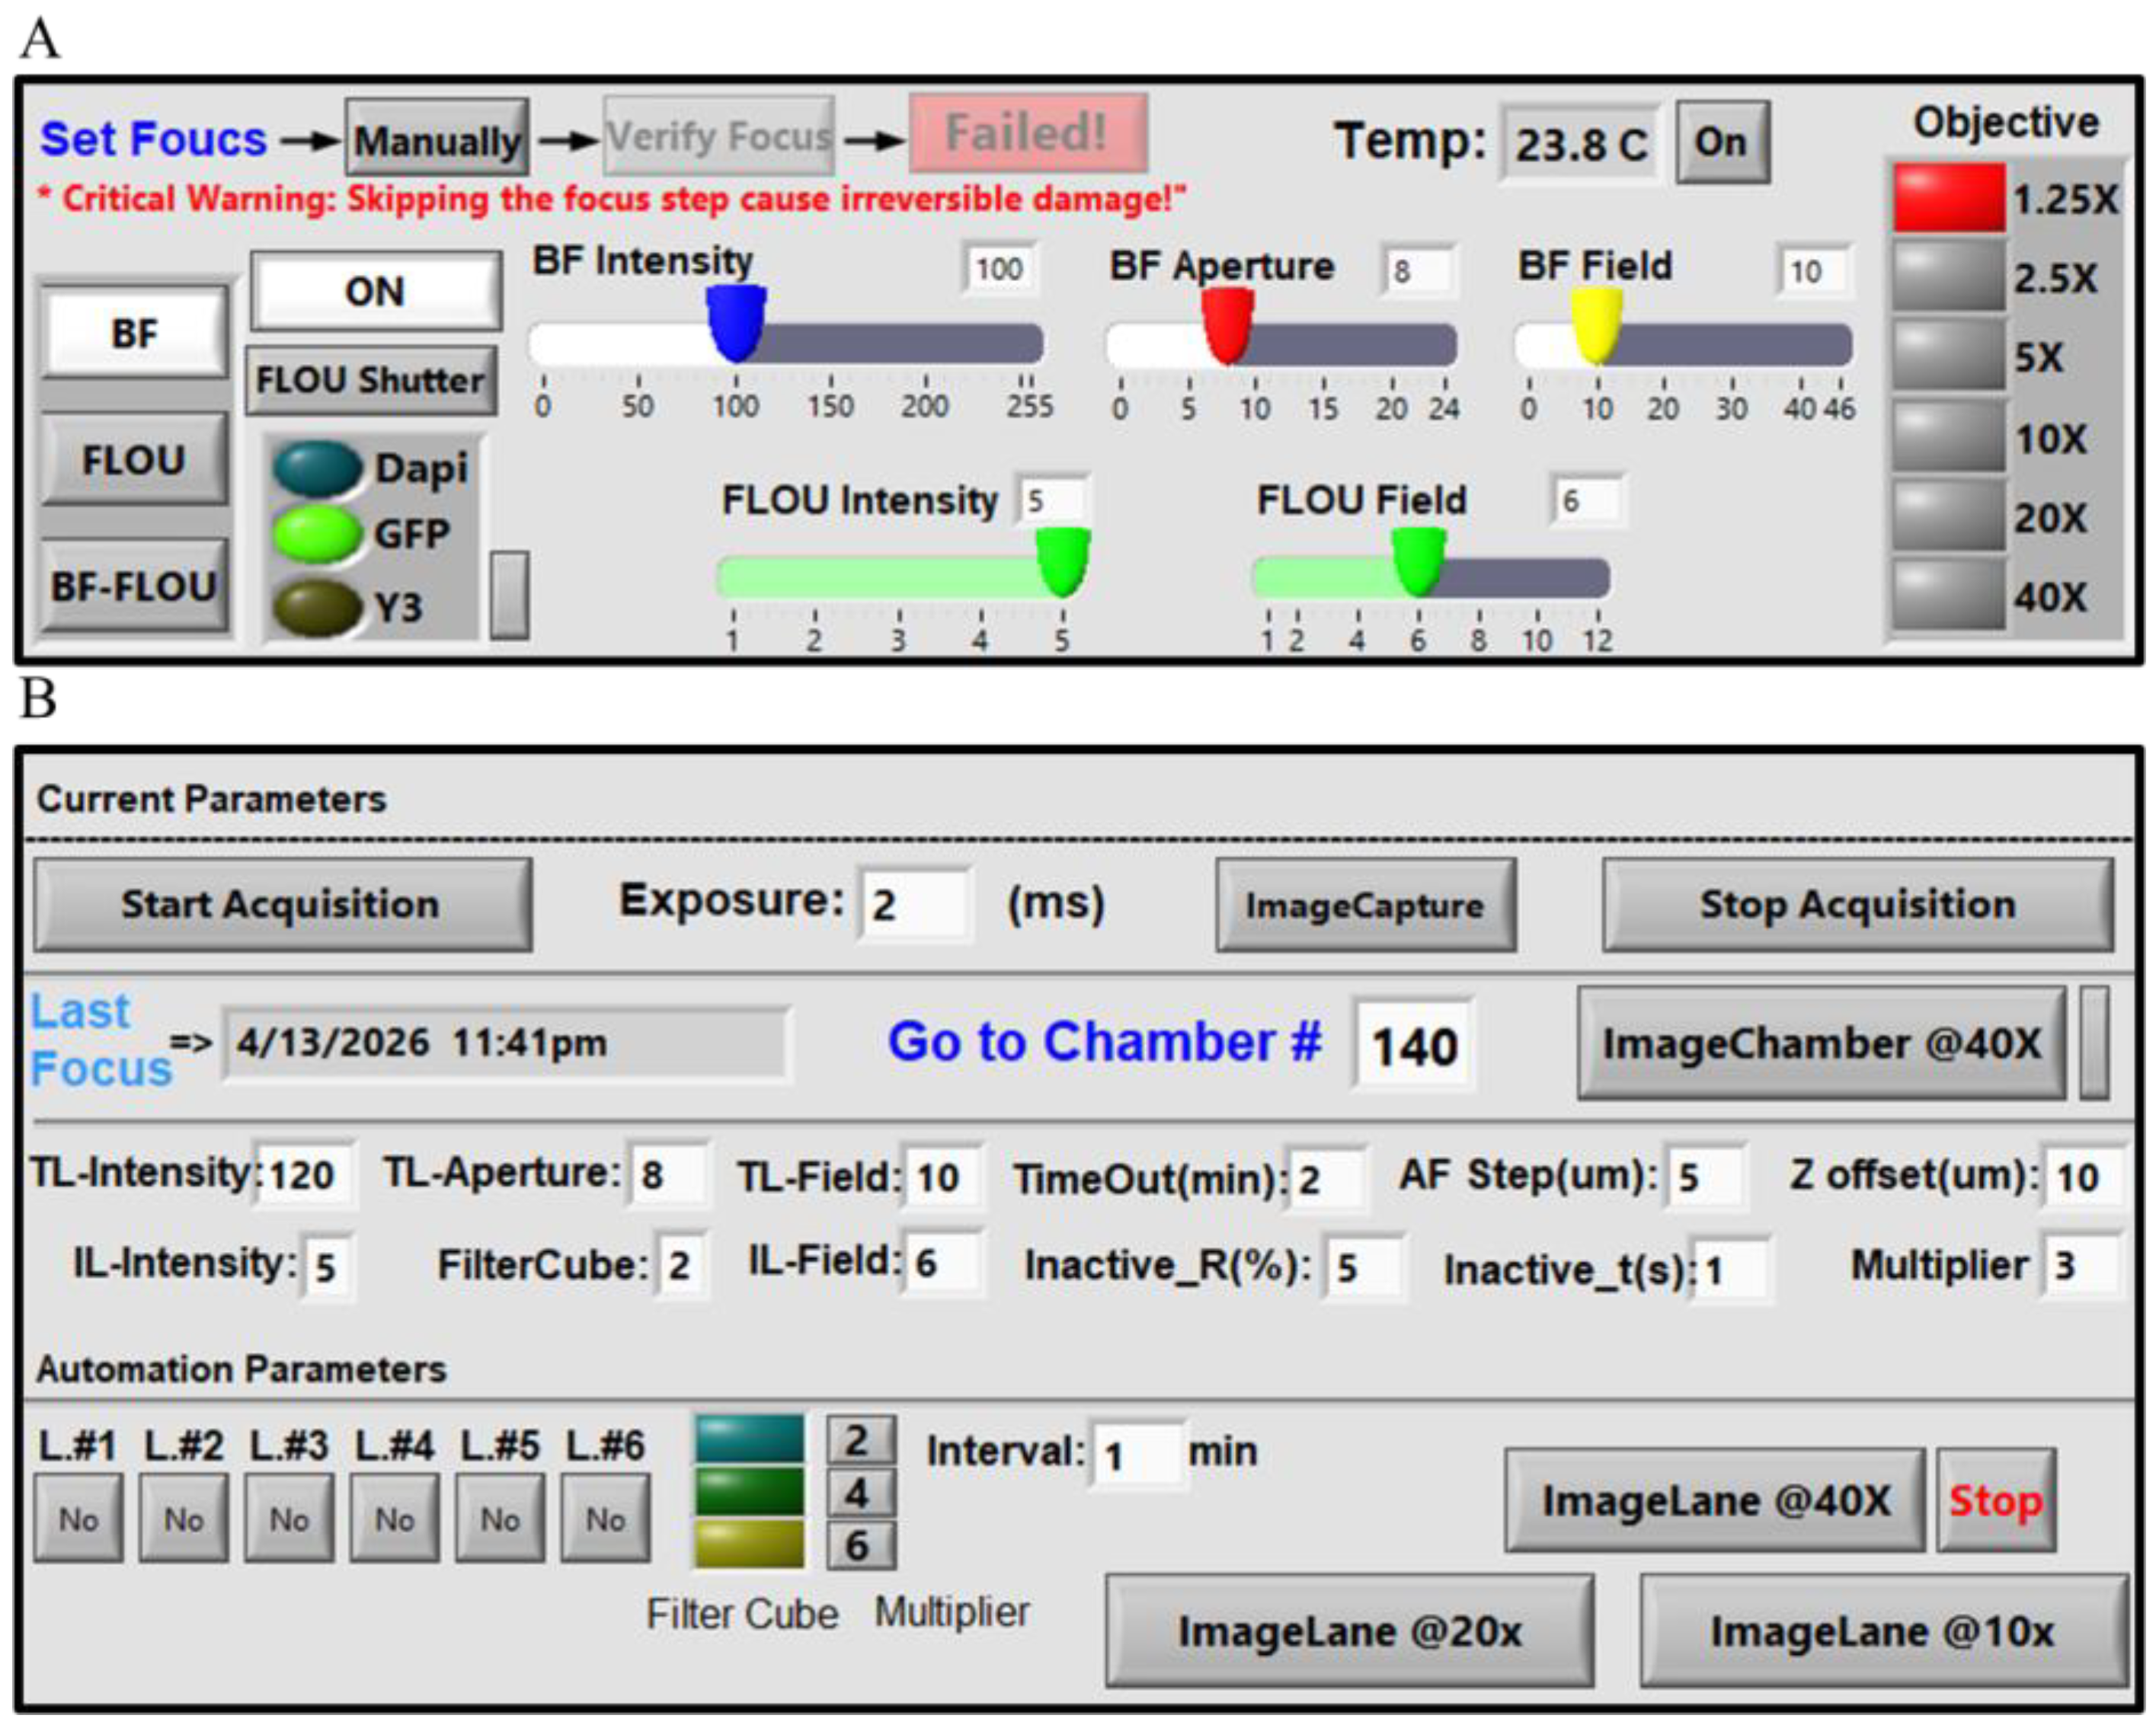The width and height of the screenshot is (2156, 1728).
Task: Toggle lane L.#6 No button
Action: (605, 1518)
